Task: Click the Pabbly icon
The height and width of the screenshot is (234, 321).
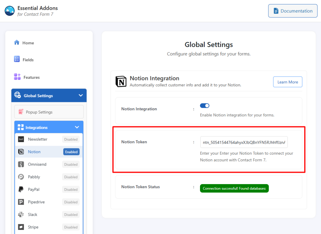Action: pos(21,177)
